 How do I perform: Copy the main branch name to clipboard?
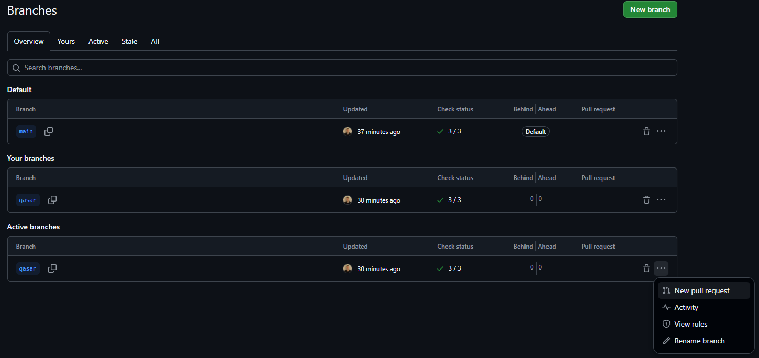[49, 131]
